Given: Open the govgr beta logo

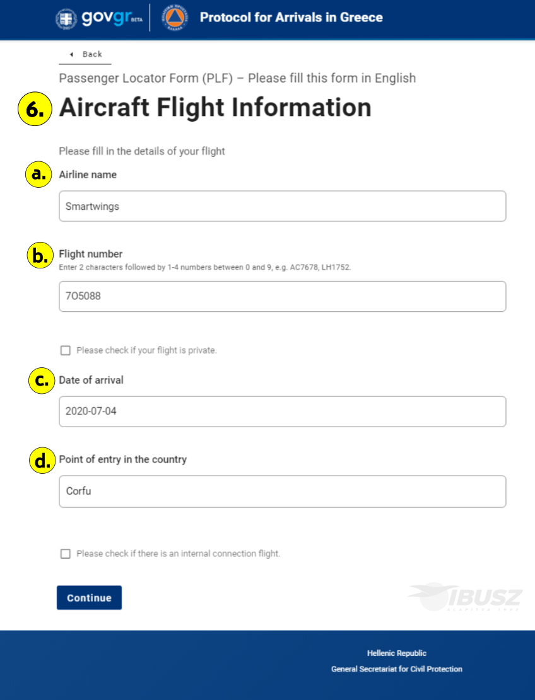Looking at the screenshot, I should (112, 18).
